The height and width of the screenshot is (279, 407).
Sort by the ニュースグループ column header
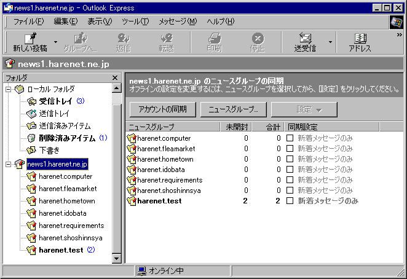(173, 127)
